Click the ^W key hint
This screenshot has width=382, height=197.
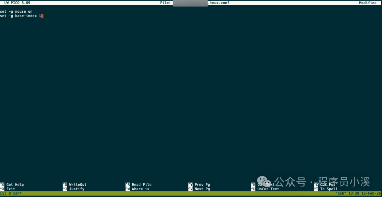coord(128,189)
